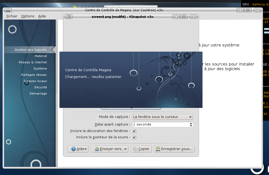Open the Envoyer vers... dropdown button
Image resolution: width=269 pixels, height=175 pixels.
point(109,149)
